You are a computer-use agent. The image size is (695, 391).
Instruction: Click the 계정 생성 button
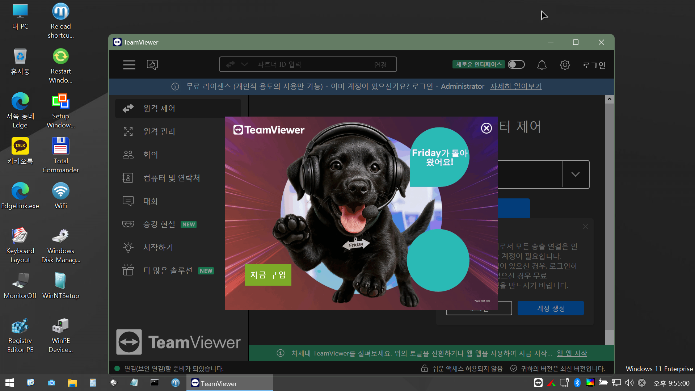point(550,308)
